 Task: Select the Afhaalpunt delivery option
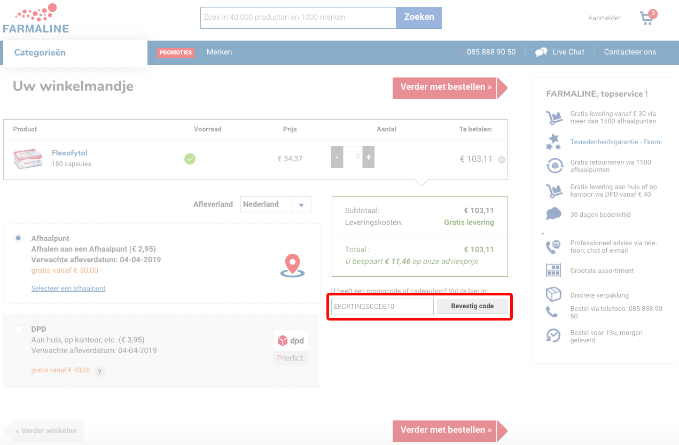[19, 238]
